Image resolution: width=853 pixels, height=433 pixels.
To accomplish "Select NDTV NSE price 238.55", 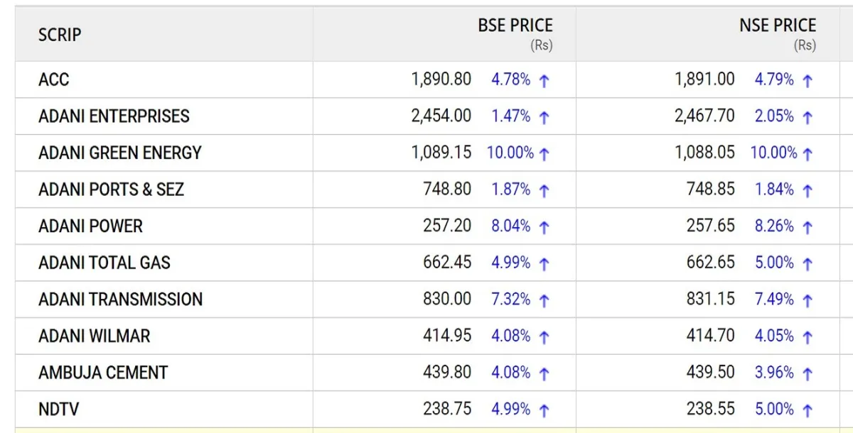I will 711,410.
